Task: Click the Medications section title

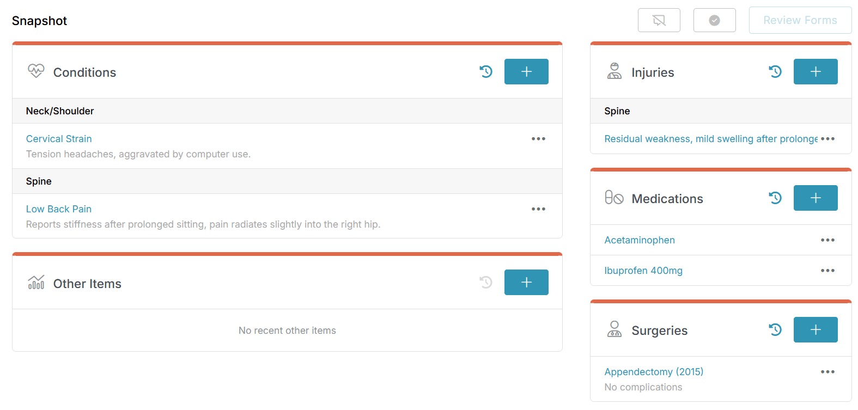Action: [667, 199]
